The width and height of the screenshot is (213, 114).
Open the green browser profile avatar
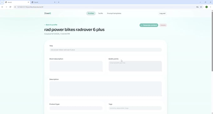click(206, 7)
